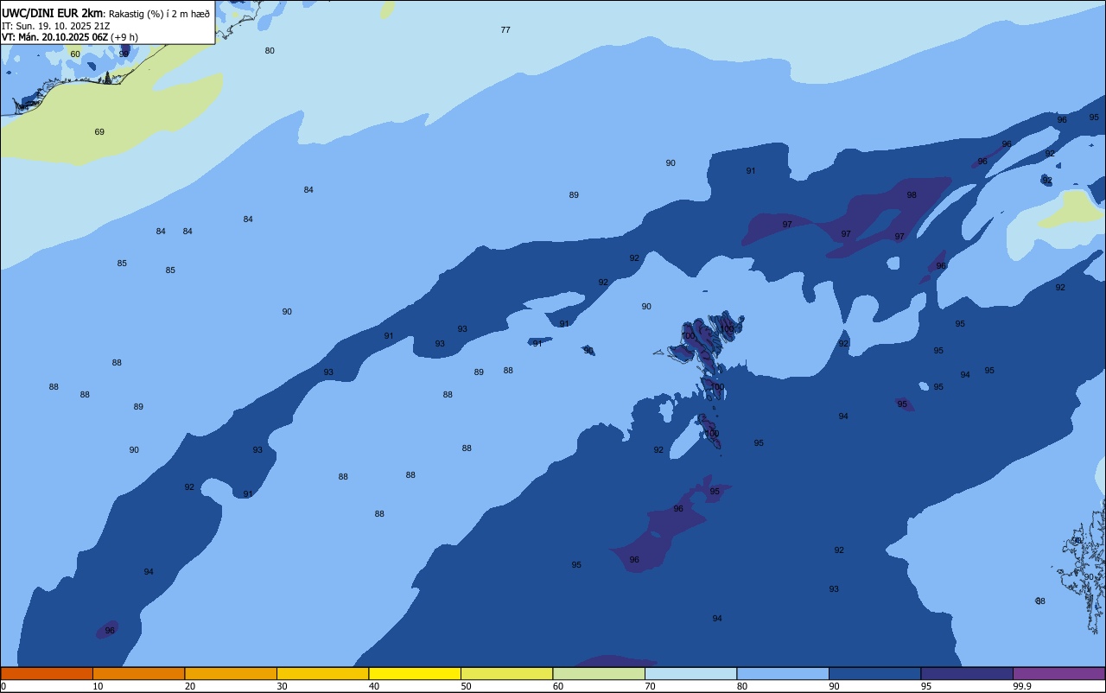This screenshot has height=693, width=1106.
Task: Select the 'IT: Sun. 19. 10. 2025 21Z' line
Action: tap(55, 25)
